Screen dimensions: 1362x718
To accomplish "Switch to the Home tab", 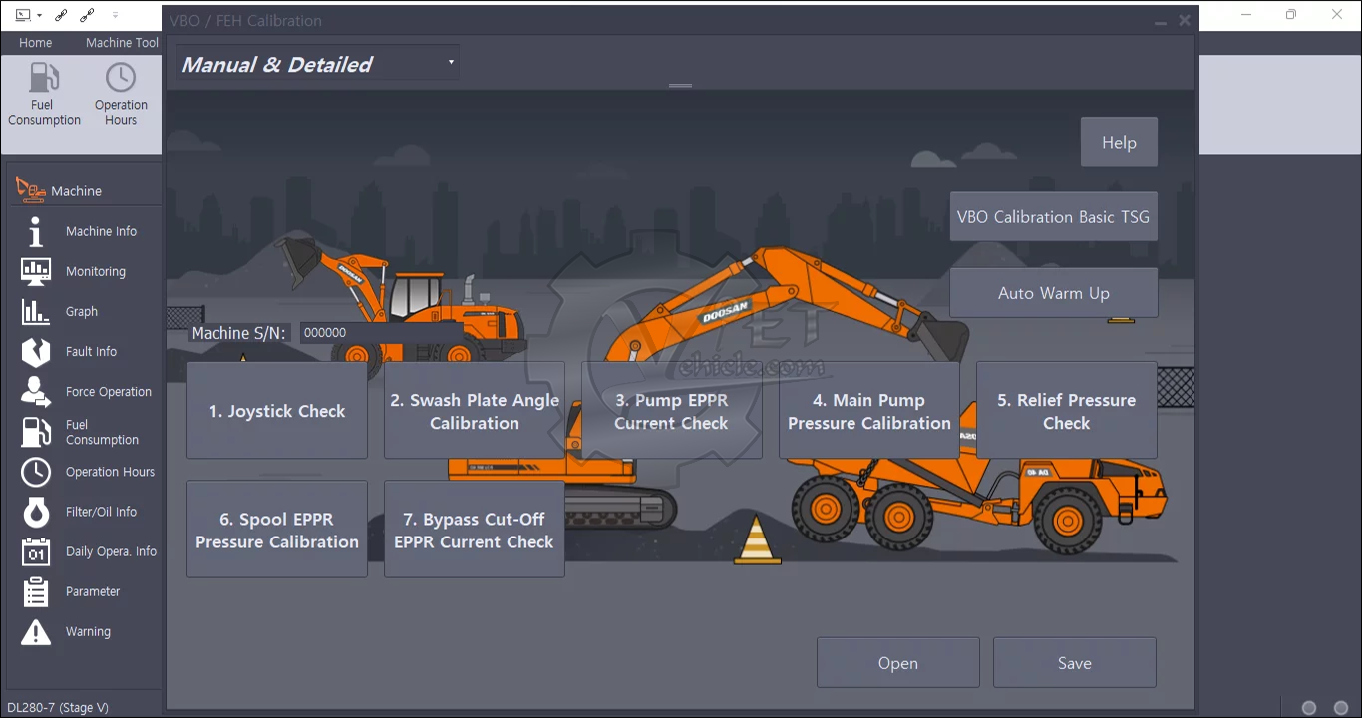I will (x=36, y=43).
